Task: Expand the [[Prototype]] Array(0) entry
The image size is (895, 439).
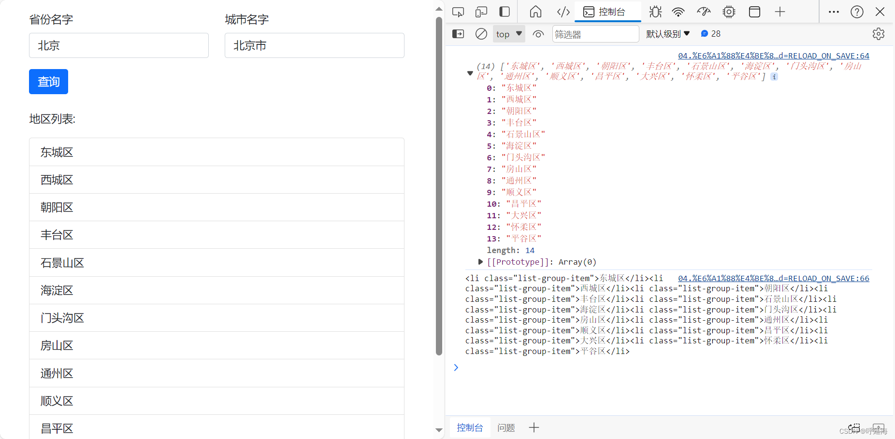Action: pyautogui.click(x=480, y=262)
